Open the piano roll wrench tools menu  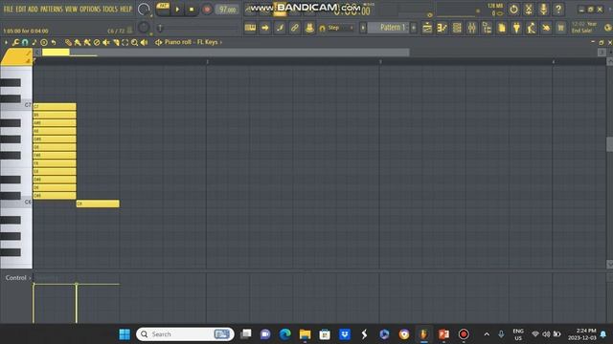pos(15,42)
